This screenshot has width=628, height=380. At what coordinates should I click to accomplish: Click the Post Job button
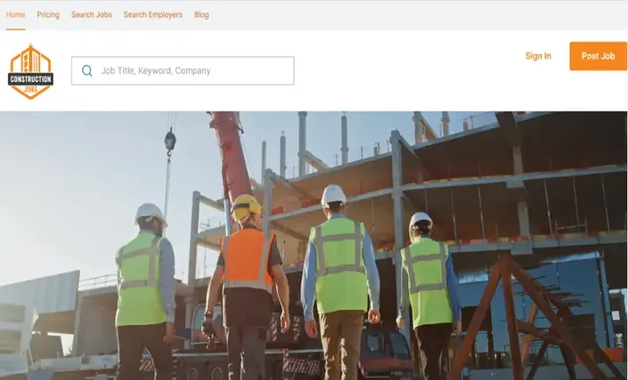[598, 56]
